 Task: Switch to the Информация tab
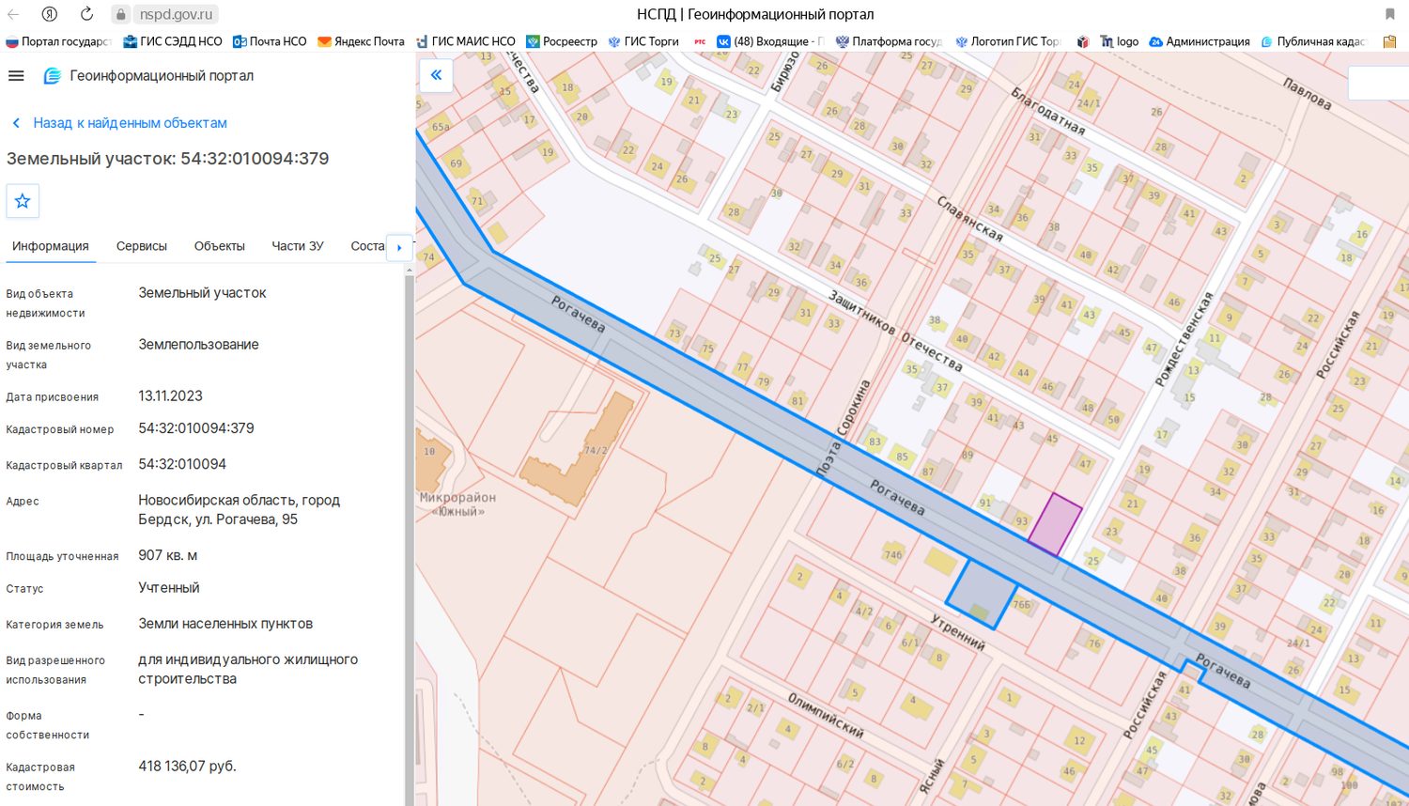click(x=51, y=246)
